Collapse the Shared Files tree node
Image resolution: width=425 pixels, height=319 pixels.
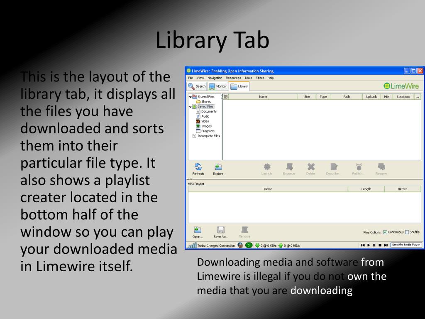click(x=190, y=97)
